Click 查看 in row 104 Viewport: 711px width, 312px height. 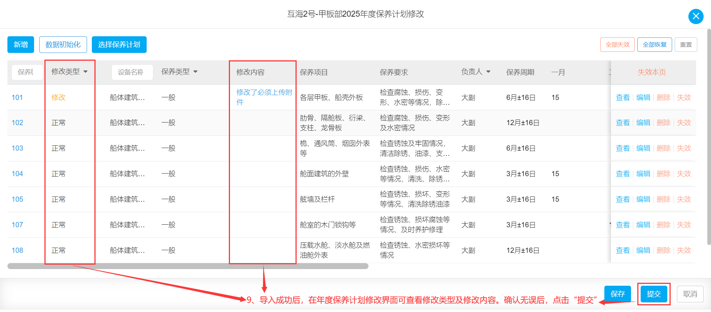[x=622, y=174]
